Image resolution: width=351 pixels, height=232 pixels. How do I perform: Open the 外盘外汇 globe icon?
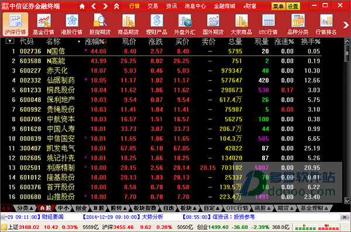185,24
